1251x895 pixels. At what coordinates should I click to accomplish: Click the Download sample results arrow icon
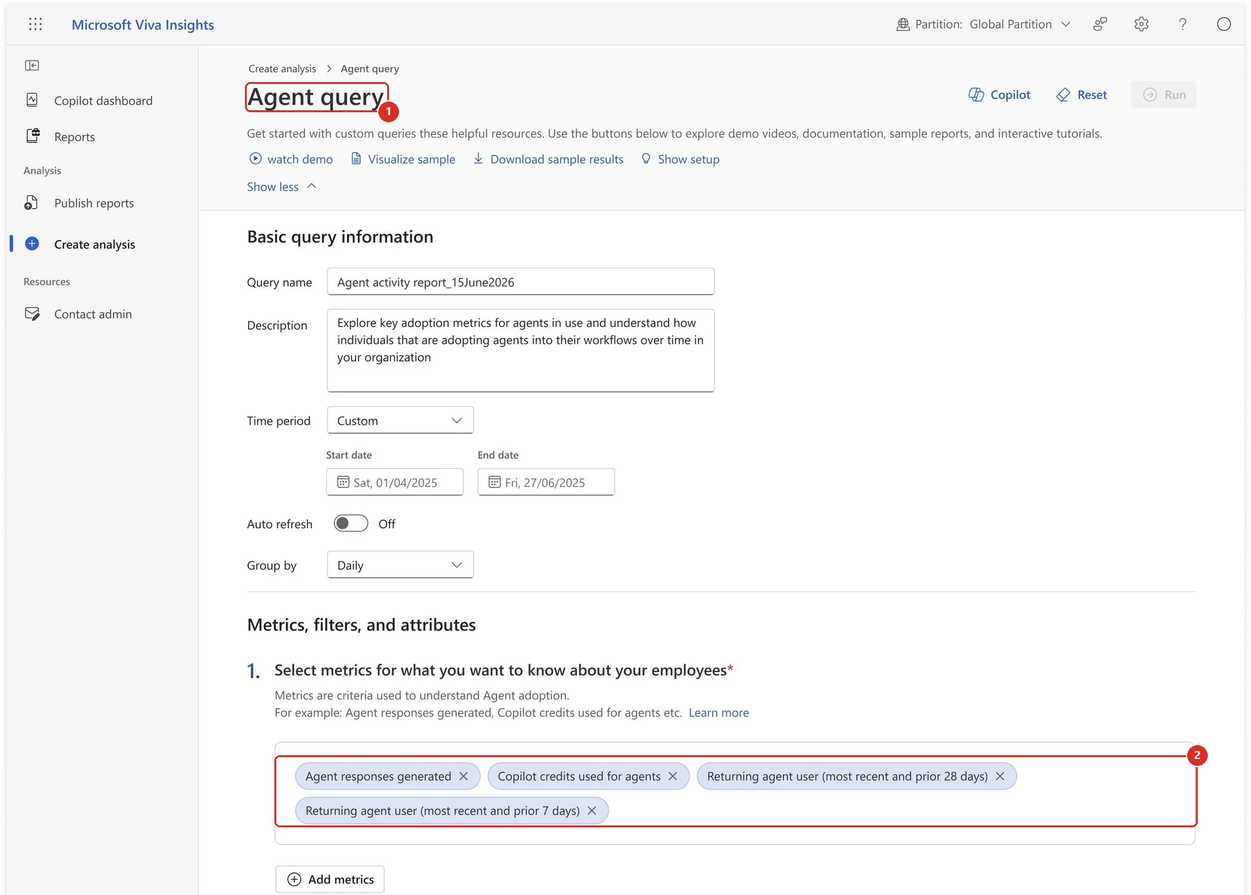(x=478, y=158)
